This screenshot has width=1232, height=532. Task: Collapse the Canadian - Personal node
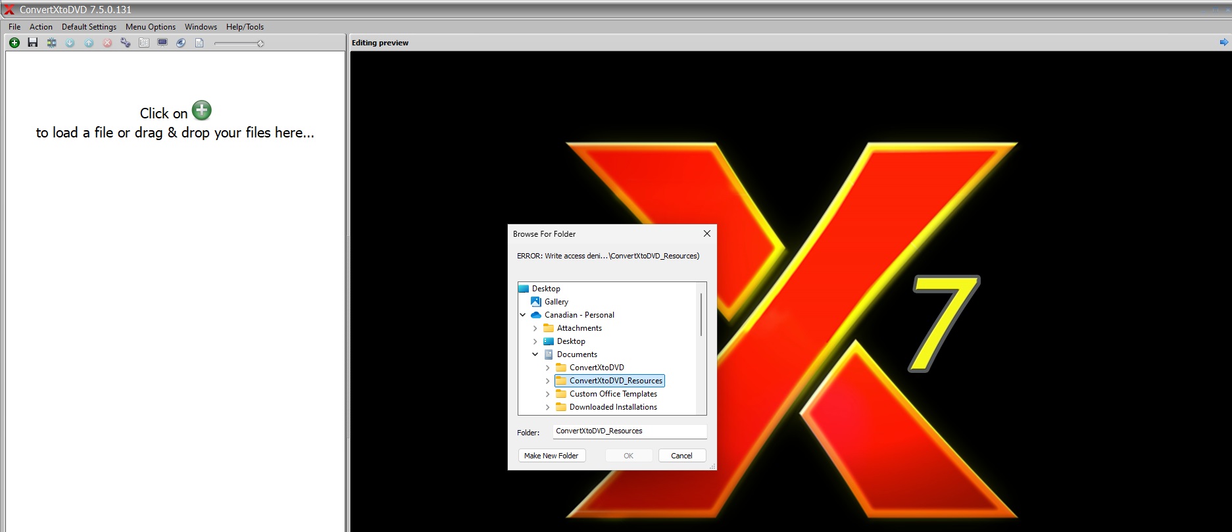click(523, 315)
